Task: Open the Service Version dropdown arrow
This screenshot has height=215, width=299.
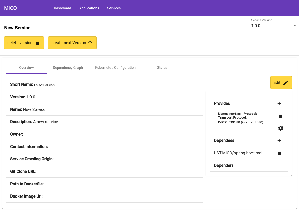Action: (x=295, y=26)
